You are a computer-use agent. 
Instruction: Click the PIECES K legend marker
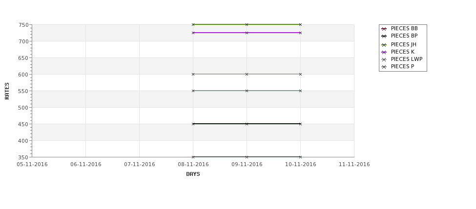pos(384,52)
